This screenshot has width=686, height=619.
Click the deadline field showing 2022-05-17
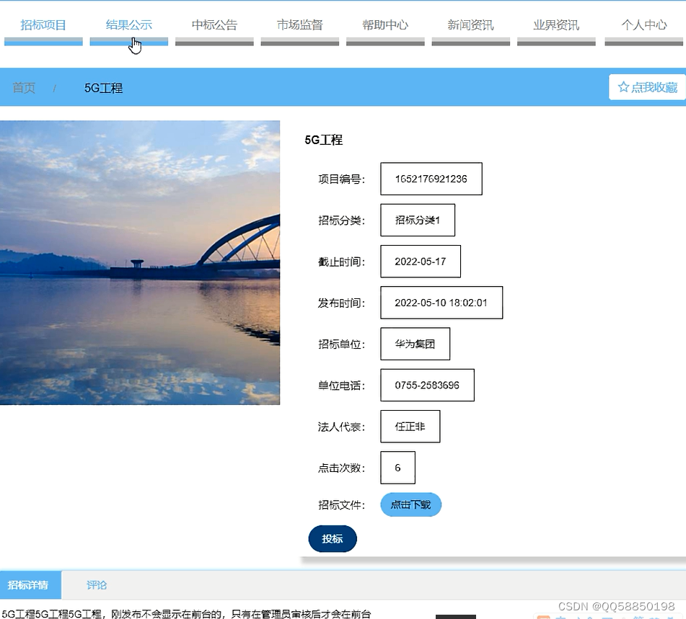click(420, 261)
